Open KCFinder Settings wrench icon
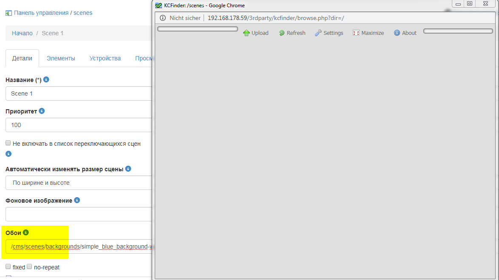Screen dimensions: 499x280 (x=318, y=33)
